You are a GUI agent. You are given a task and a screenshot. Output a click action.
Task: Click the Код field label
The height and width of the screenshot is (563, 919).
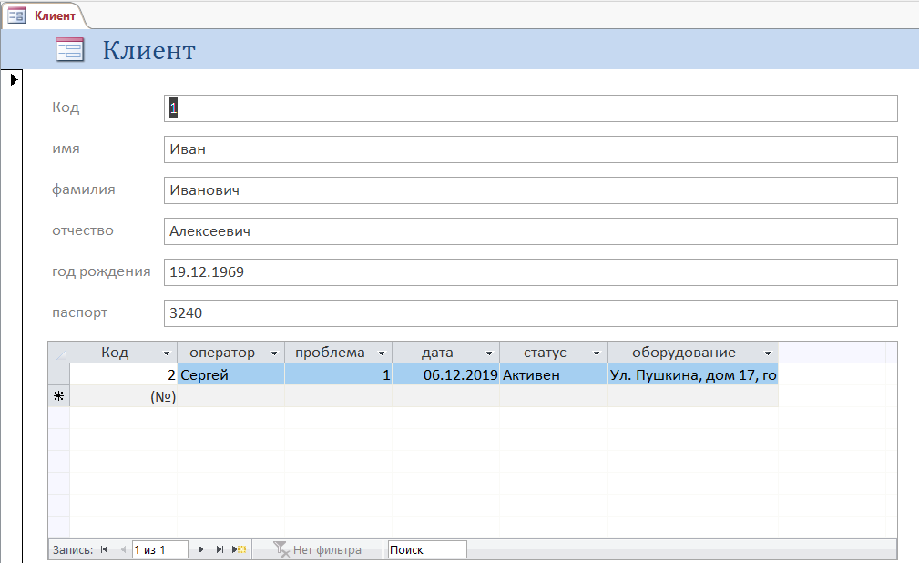[x=66, y=107]
